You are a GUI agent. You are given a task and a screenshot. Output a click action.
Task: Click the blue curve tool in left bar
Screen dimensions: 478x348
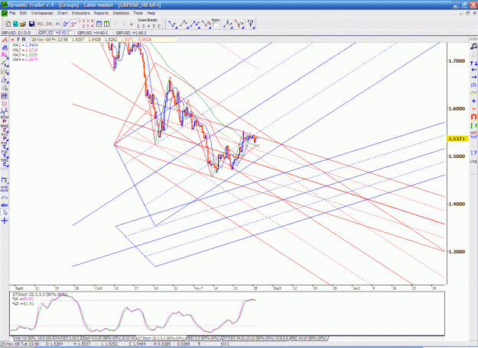pyautogui.click(x=5, y=198)
